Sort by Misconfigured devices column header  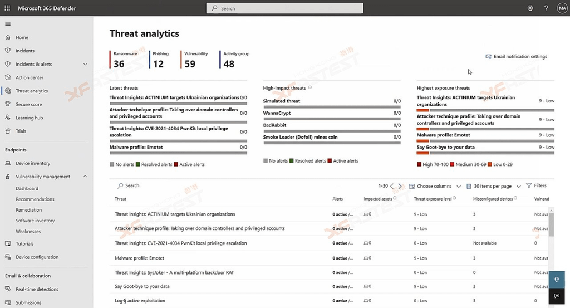[493, 199]
